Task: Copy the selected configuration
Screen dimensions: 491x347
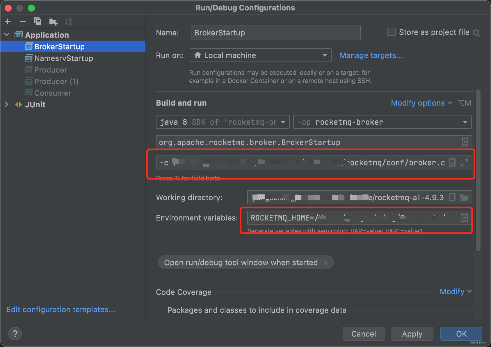Action: tap(38, 21)
